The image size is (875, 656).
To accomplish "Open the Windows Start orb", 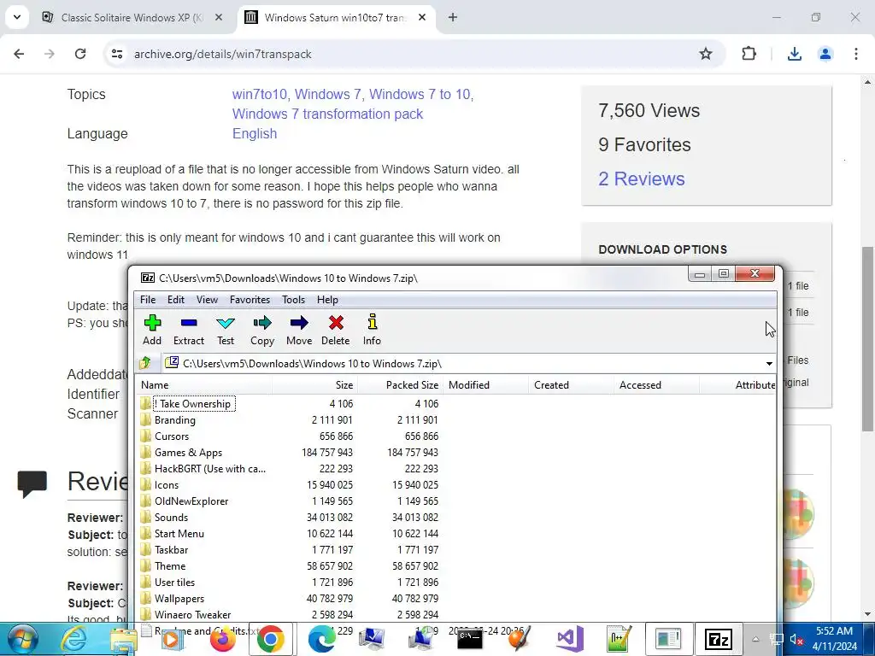I will click(x=22, y=639).
